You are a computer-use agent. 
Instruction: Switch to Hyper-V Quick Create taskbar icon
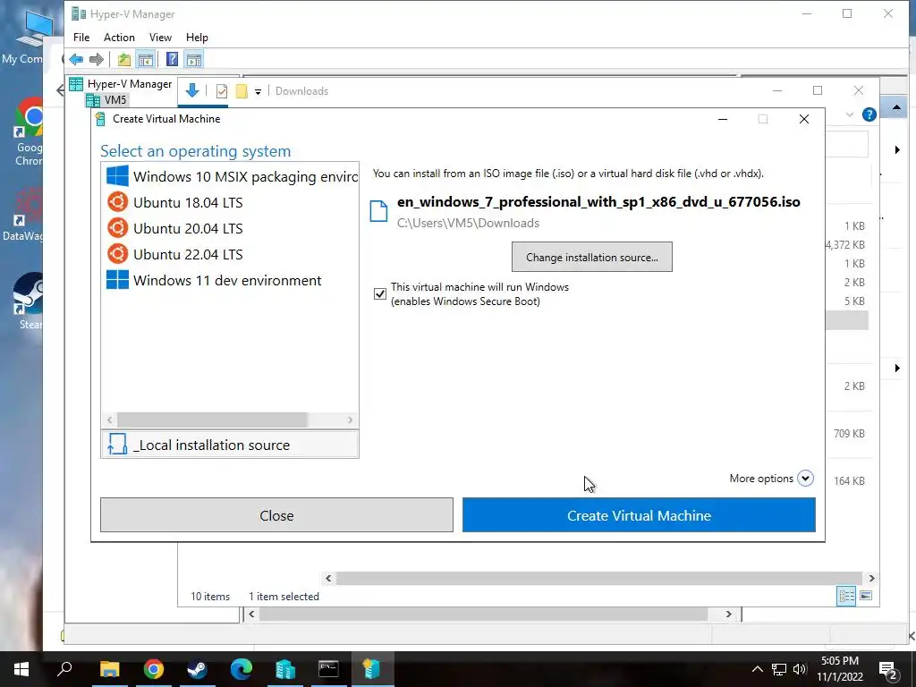pyautogui.click(x=372, y=669)
